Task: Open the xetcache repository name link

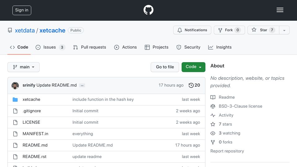Action: click(x=52, y=31)
